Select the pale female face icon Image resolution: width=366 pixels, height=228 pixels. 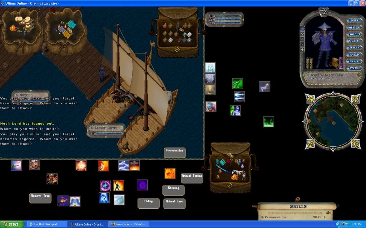pos(210,68)
